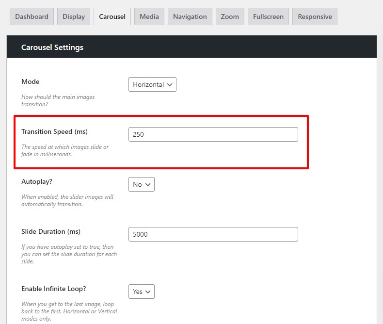Image resolution: width=383 pixels, height=324 pixels.
Task: Click the "Transition Speed (ms)" label
Action: coord(54,131)
